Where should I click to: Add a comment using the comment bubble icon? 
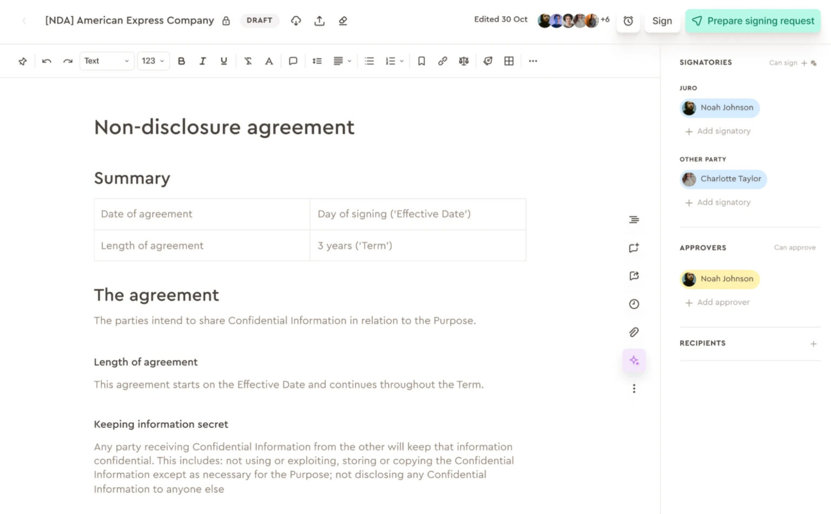(293, 61)
